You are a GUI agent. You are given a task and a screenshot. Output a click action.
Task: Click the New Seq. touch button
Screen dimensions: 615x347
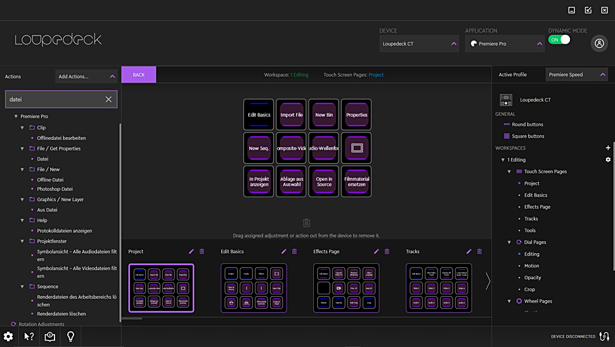click(259, 148)
